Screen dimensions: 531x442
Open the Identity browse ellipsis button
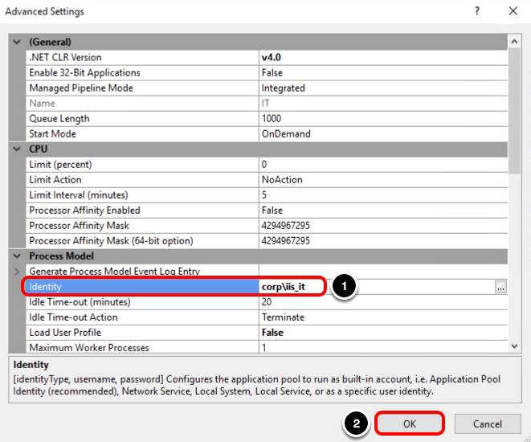[500, 288]
